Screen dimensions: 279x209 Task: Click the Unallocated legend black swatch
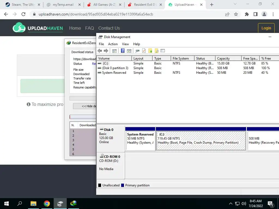(x=100, y=185)
